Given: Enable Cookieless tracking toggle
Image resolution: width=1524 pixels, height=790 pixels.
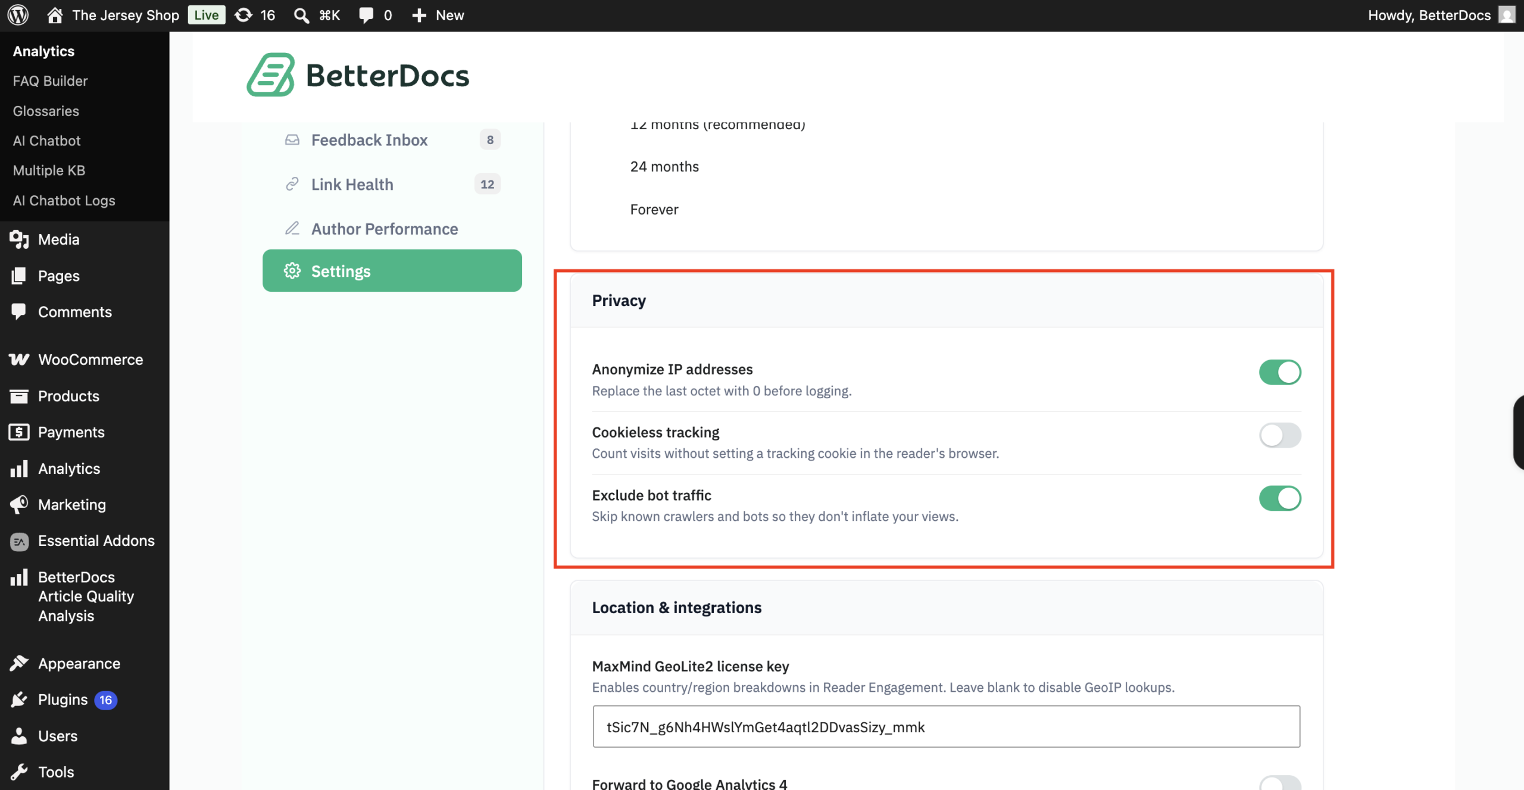Looking at the screenshot, I should [x=1280, y=435].
